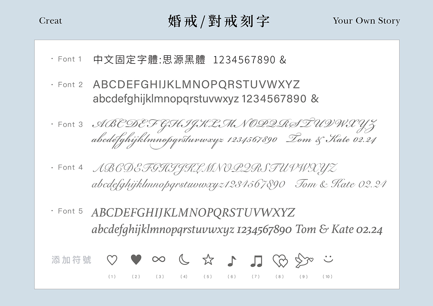The height and width of the screenshot is (306, 433).
Task: Click the (5) number under the star
Action: click(x=208, y=276)
